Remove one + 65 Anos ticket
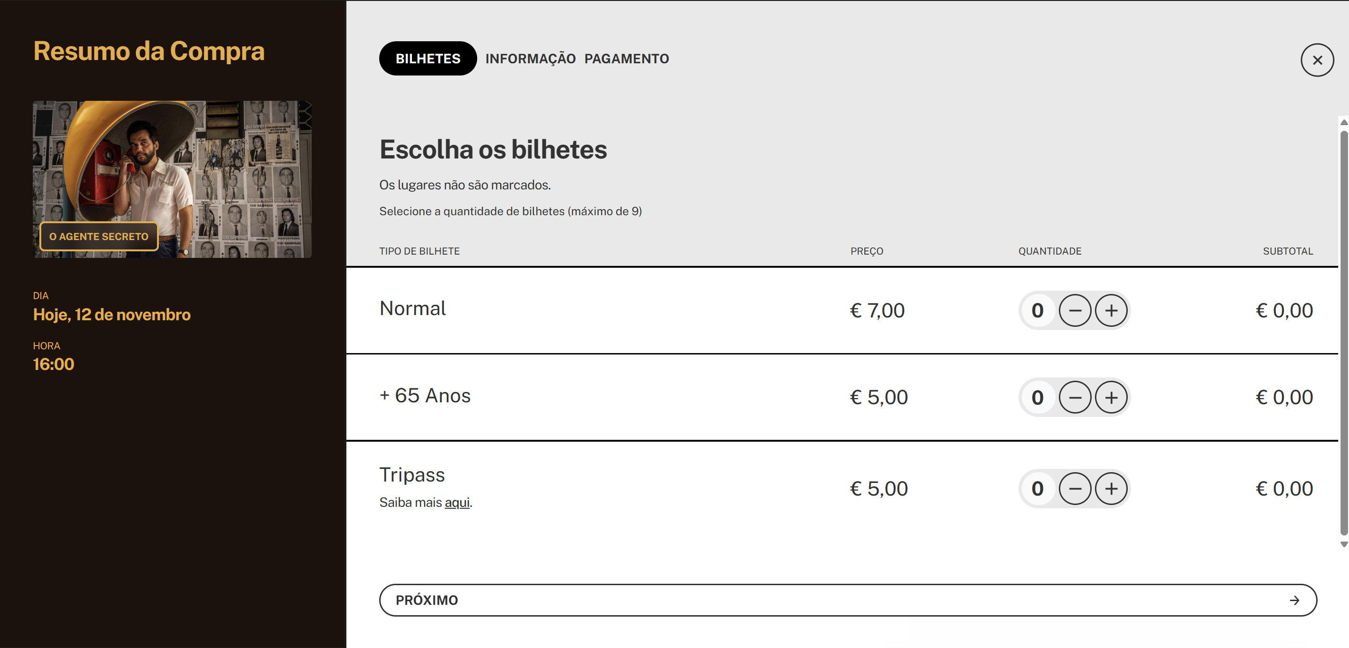The width and height of the screenshot is (1349, 648). (x=1075, y=398)
